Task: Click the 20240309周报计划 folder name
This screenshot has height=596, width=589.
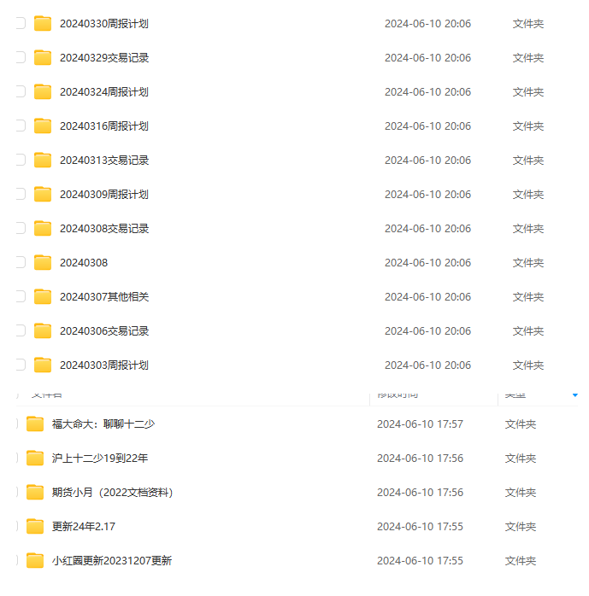Action: click(x=104, y=195)
